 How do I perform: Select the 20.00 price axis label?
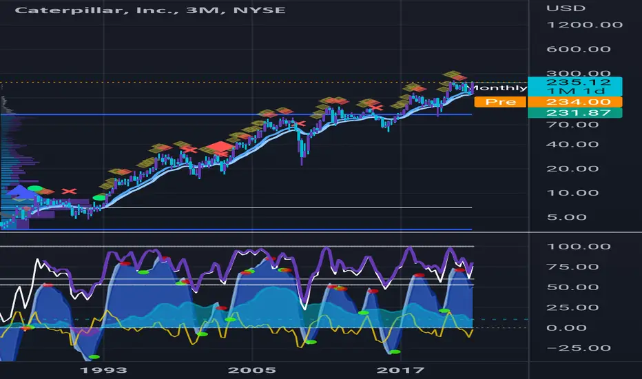572,168
